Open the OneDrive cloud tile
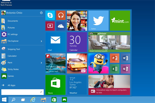The height and width of the screenshot is (103, 155). [x=61, y=26]
